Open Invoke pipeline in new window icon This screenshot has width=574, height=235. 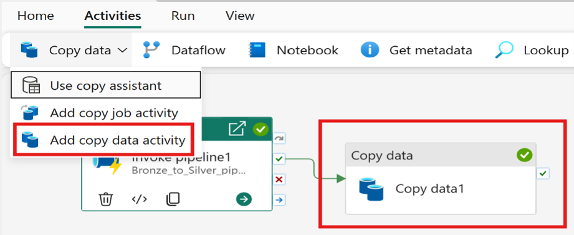[237, 129]
